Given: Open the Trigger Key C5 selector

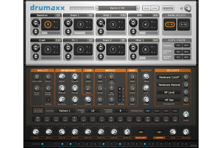Looking at the screenshot, I should (93, 111).
